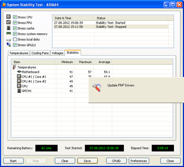
Task: Open the Preferences dialog
Action: click(x=139, y=161)
